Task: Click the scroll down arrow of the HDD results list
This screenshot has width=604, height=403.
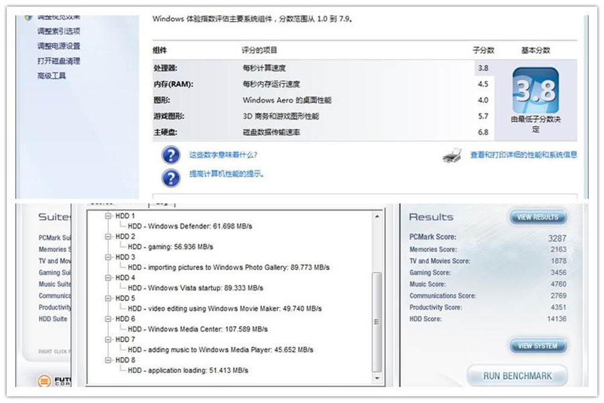Action: click(377, 378)
